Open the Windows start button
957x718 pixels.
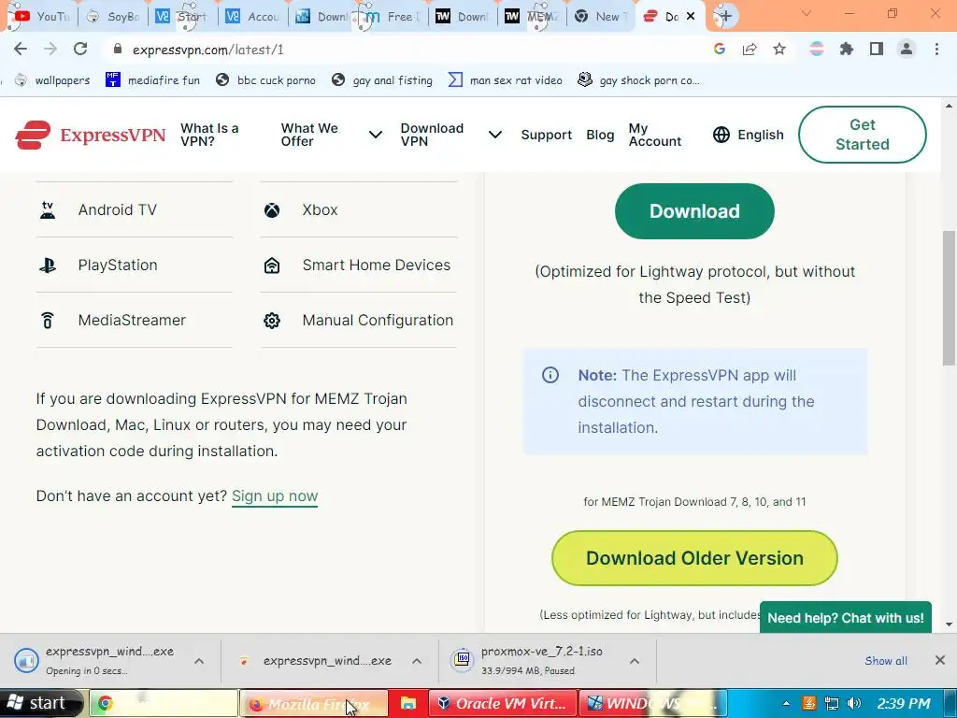41,703
